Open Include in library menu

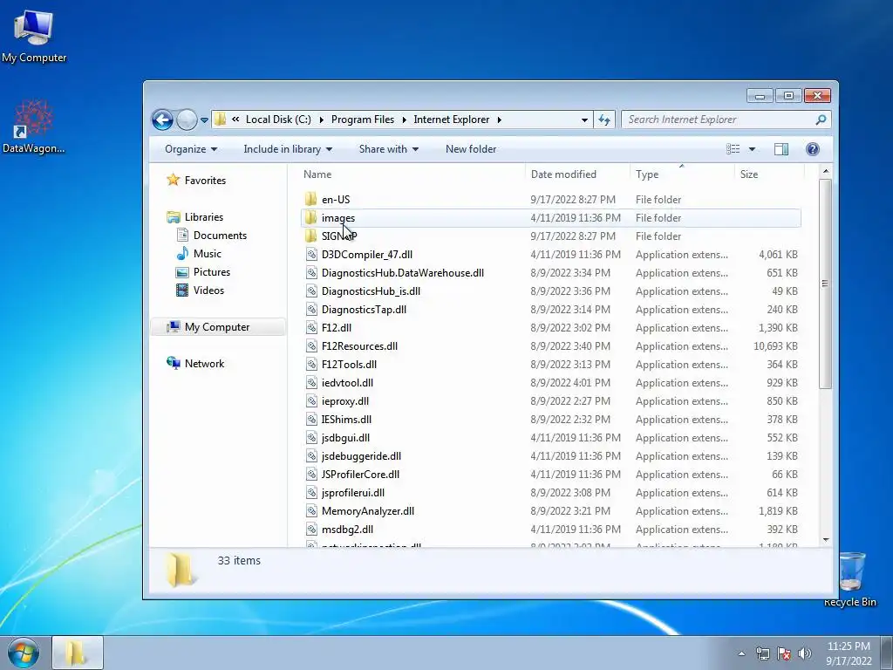click(x=288, y=149)
